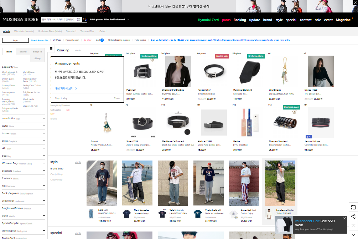The image size is (358, 239).
Task: Click the login button
Action: pyautogui.click(x=15, y=40)
